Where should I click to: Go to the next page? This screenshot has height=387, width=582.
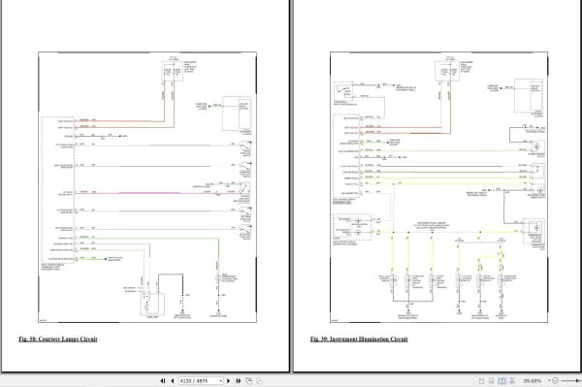228,380
